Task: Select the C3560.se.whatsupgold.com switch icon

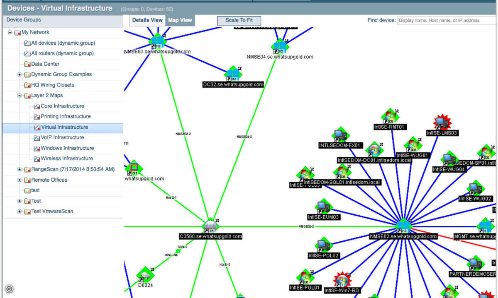Action: click(210, 226)
